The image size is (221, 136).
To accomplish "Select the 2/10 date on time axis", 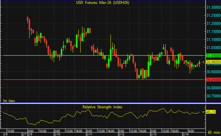I will click(56, 134).
